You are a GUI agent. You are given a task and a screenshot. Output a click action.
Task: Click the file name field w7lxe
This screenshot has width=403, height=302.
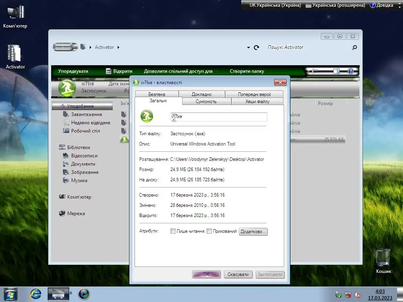point(219,116)
